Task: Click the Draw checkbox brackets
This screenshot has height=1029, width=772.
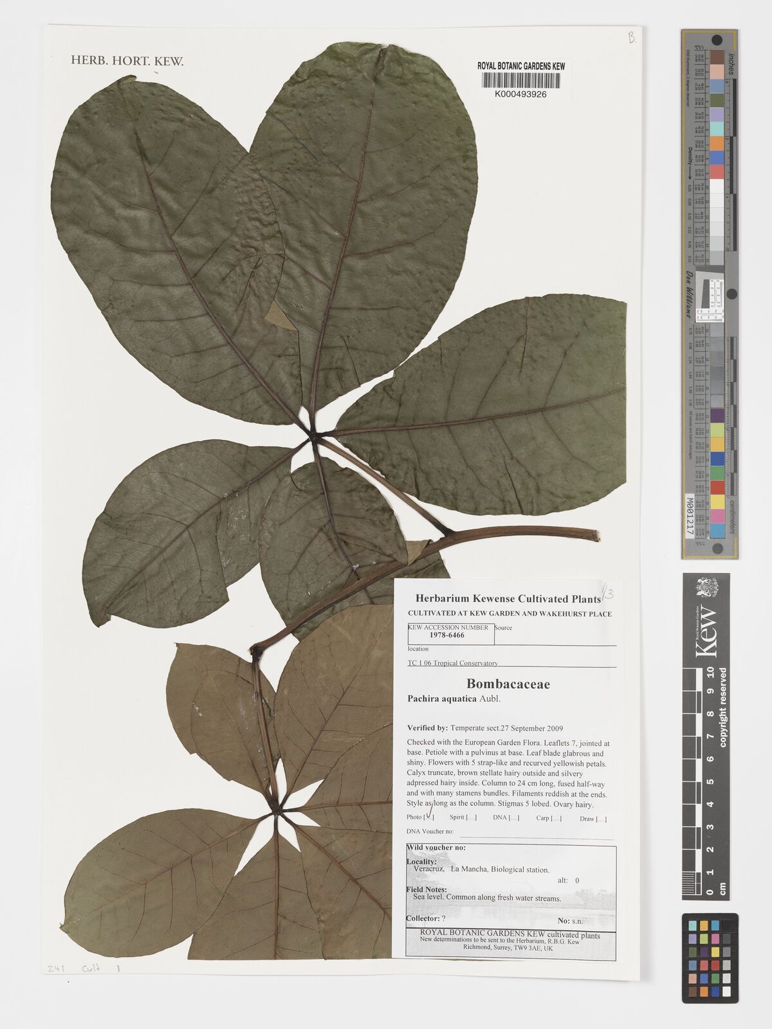Action: pos(600,818)
